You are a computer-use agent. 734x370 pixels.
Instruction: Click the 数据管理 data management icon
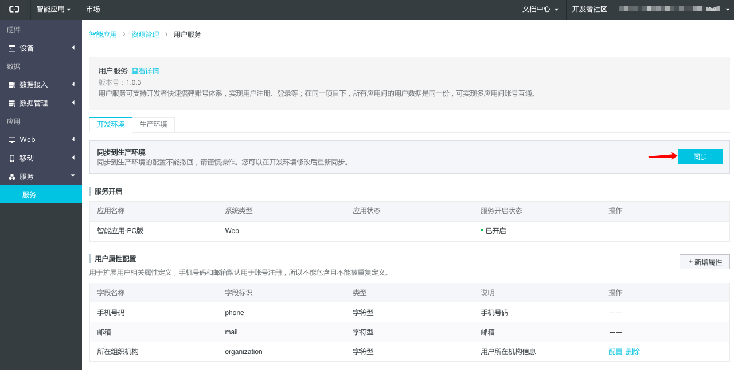point(12,104)
